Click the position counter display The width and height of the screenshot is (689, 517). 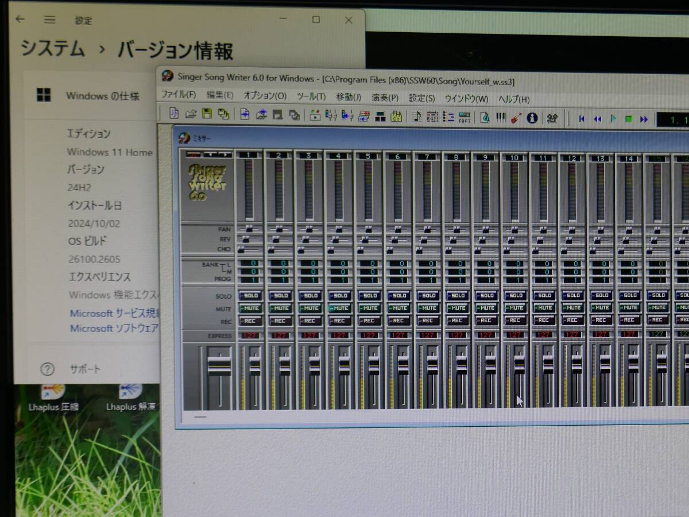coord(672,120)
